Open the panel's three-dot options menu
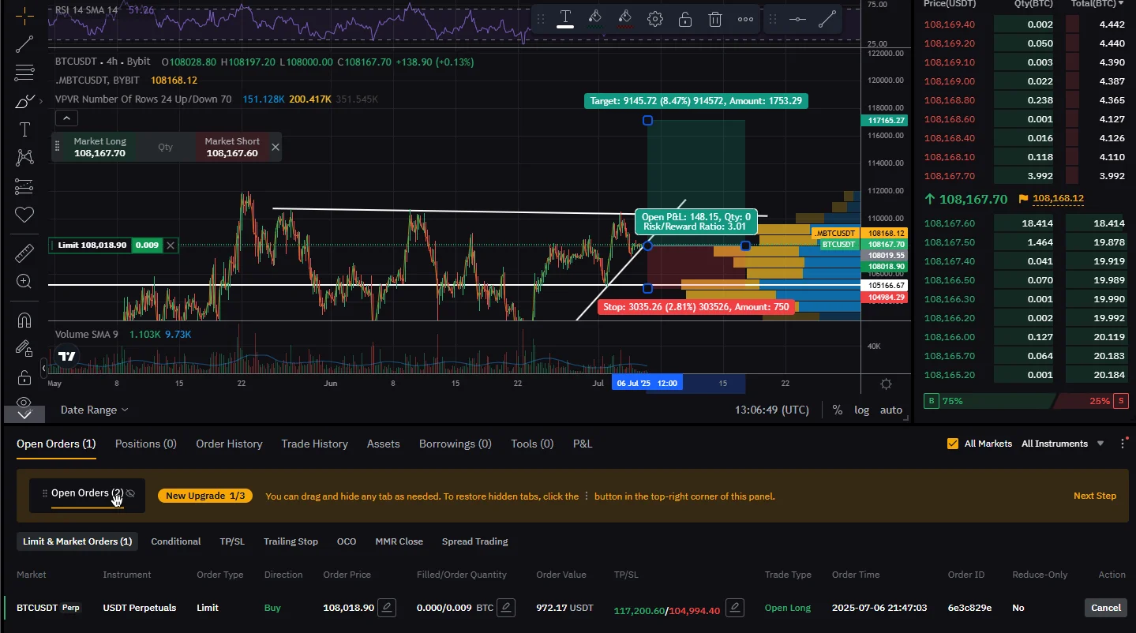The width and height of the screenshot is (1136, 633). (x=1123, y=444)
